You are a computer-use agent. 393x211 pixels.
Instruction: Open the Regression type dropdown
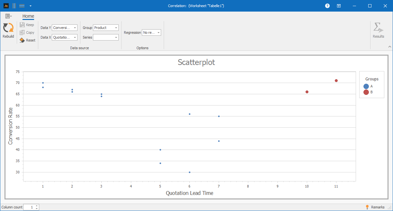pyautogui.click(x=158, y=32)
